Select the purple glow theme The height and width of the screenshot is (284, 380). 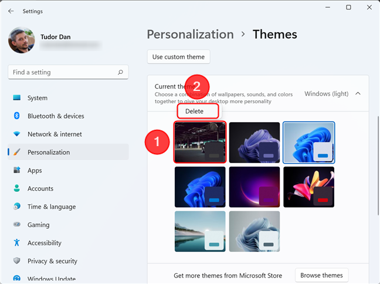pos(255,187)
